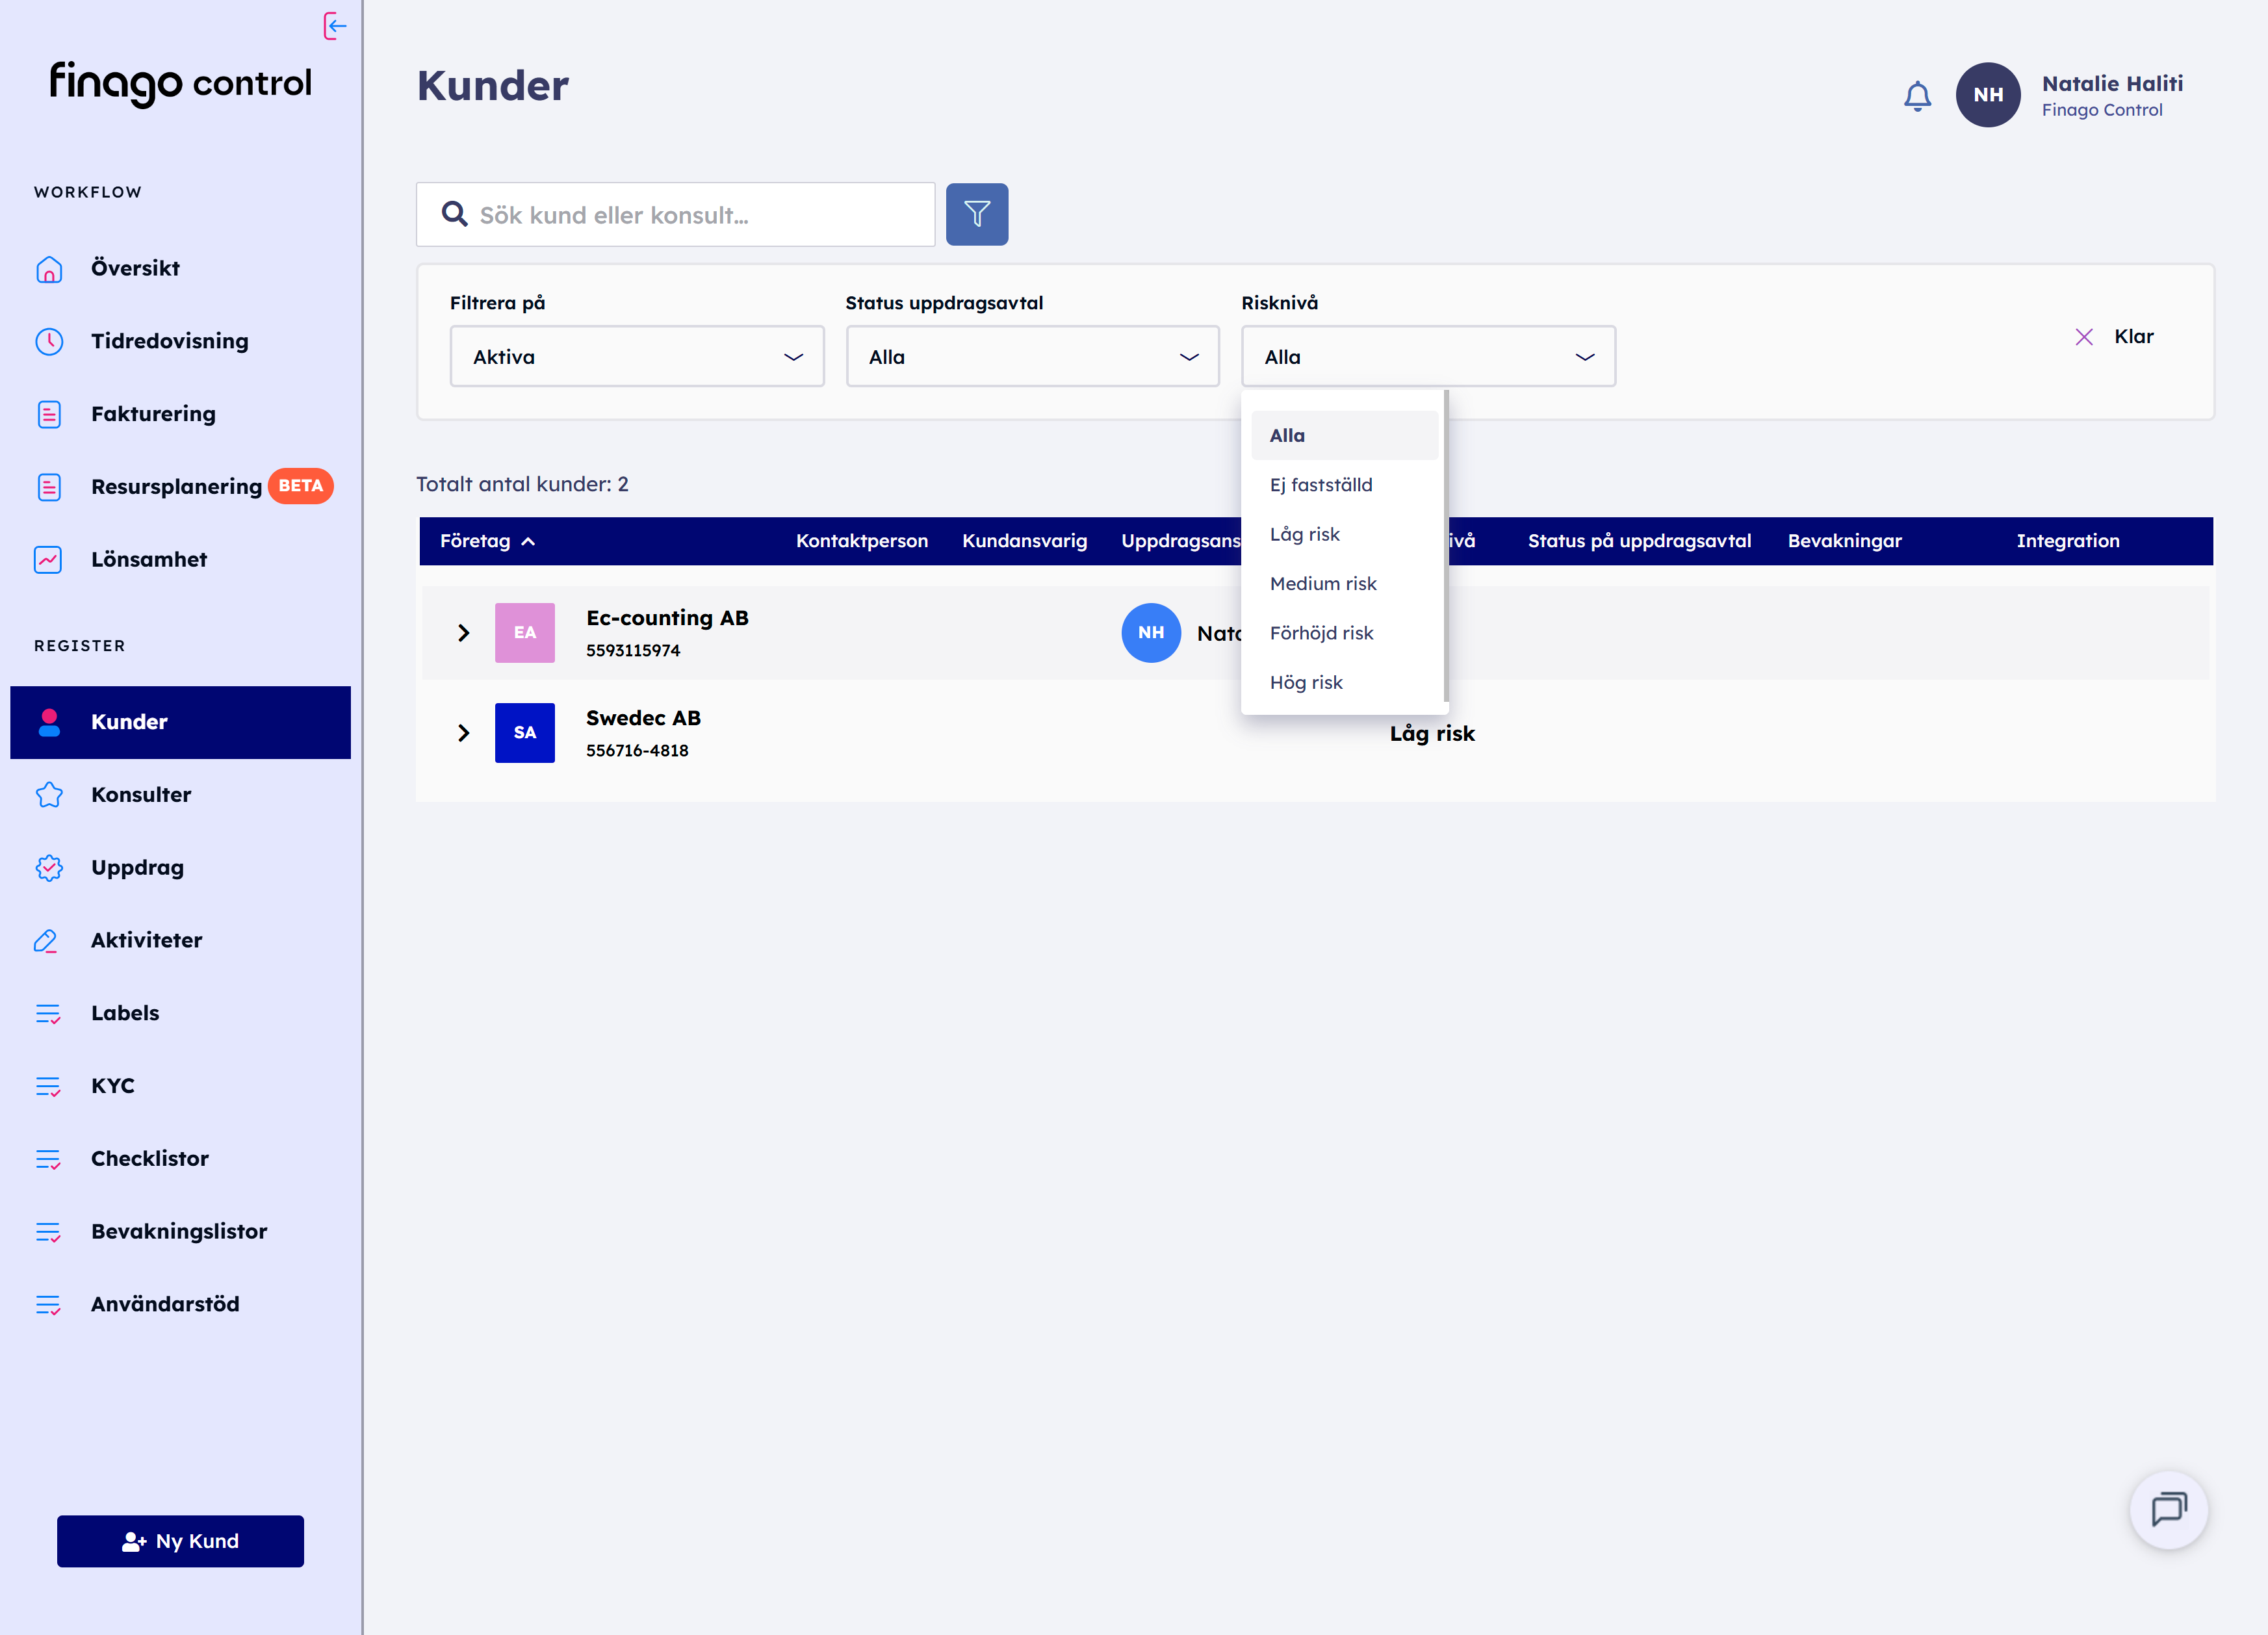Collapse the sidebar with the arrow icon

pos(335,26)
